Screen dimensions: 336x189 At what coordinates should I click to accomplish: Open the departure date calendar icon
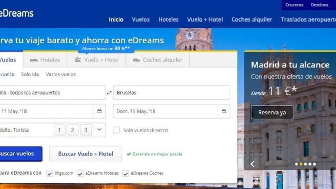99,111
